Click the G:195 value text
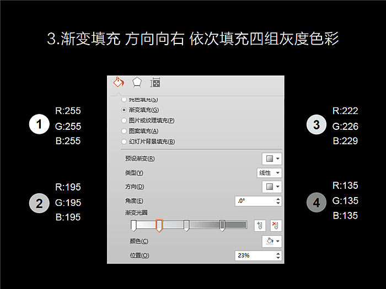386x289 pixels. (68, 203)
